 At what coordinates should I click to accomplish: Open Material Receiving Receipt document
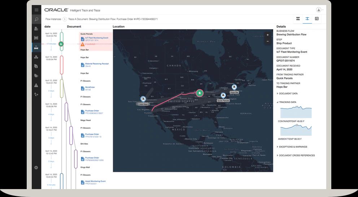click(97, 64)
